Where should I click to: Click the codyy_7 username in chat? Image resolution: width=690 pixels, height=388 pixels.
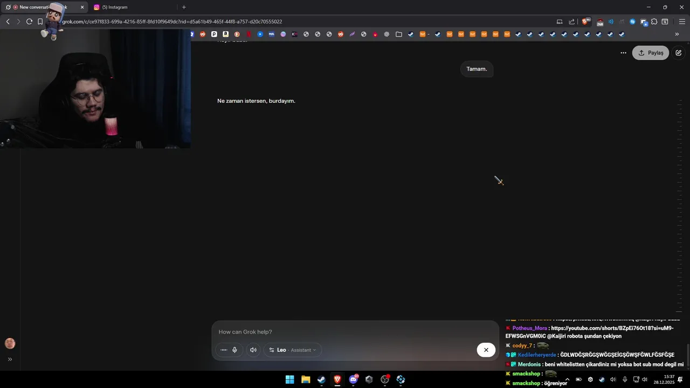(522, 345)
